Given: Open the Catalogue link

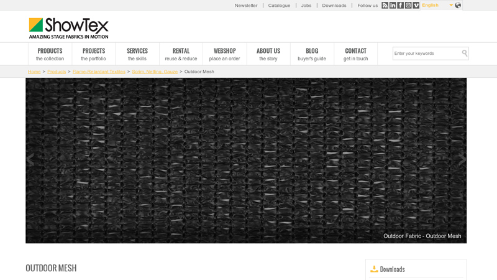Looking at the screenshot, I should (279, 6).
